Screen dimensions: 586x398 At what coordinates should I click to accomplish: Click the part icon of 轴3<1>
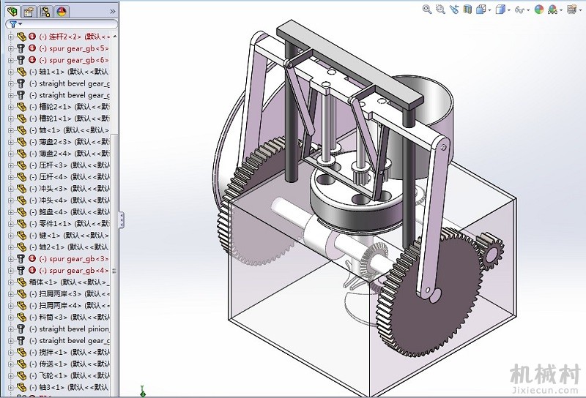[21, 387]
